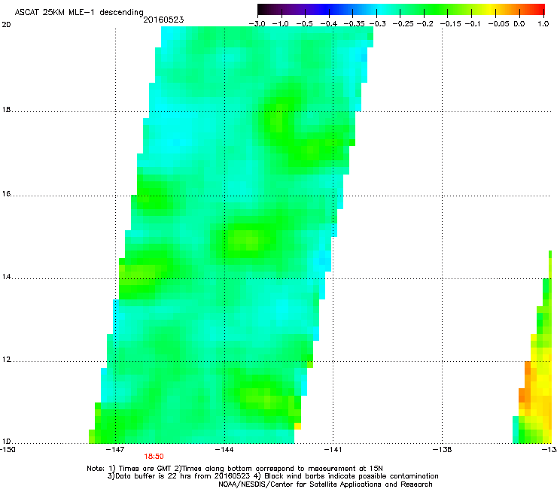
Task: Click the cyan section of the color scale
Action: point(380,9)
